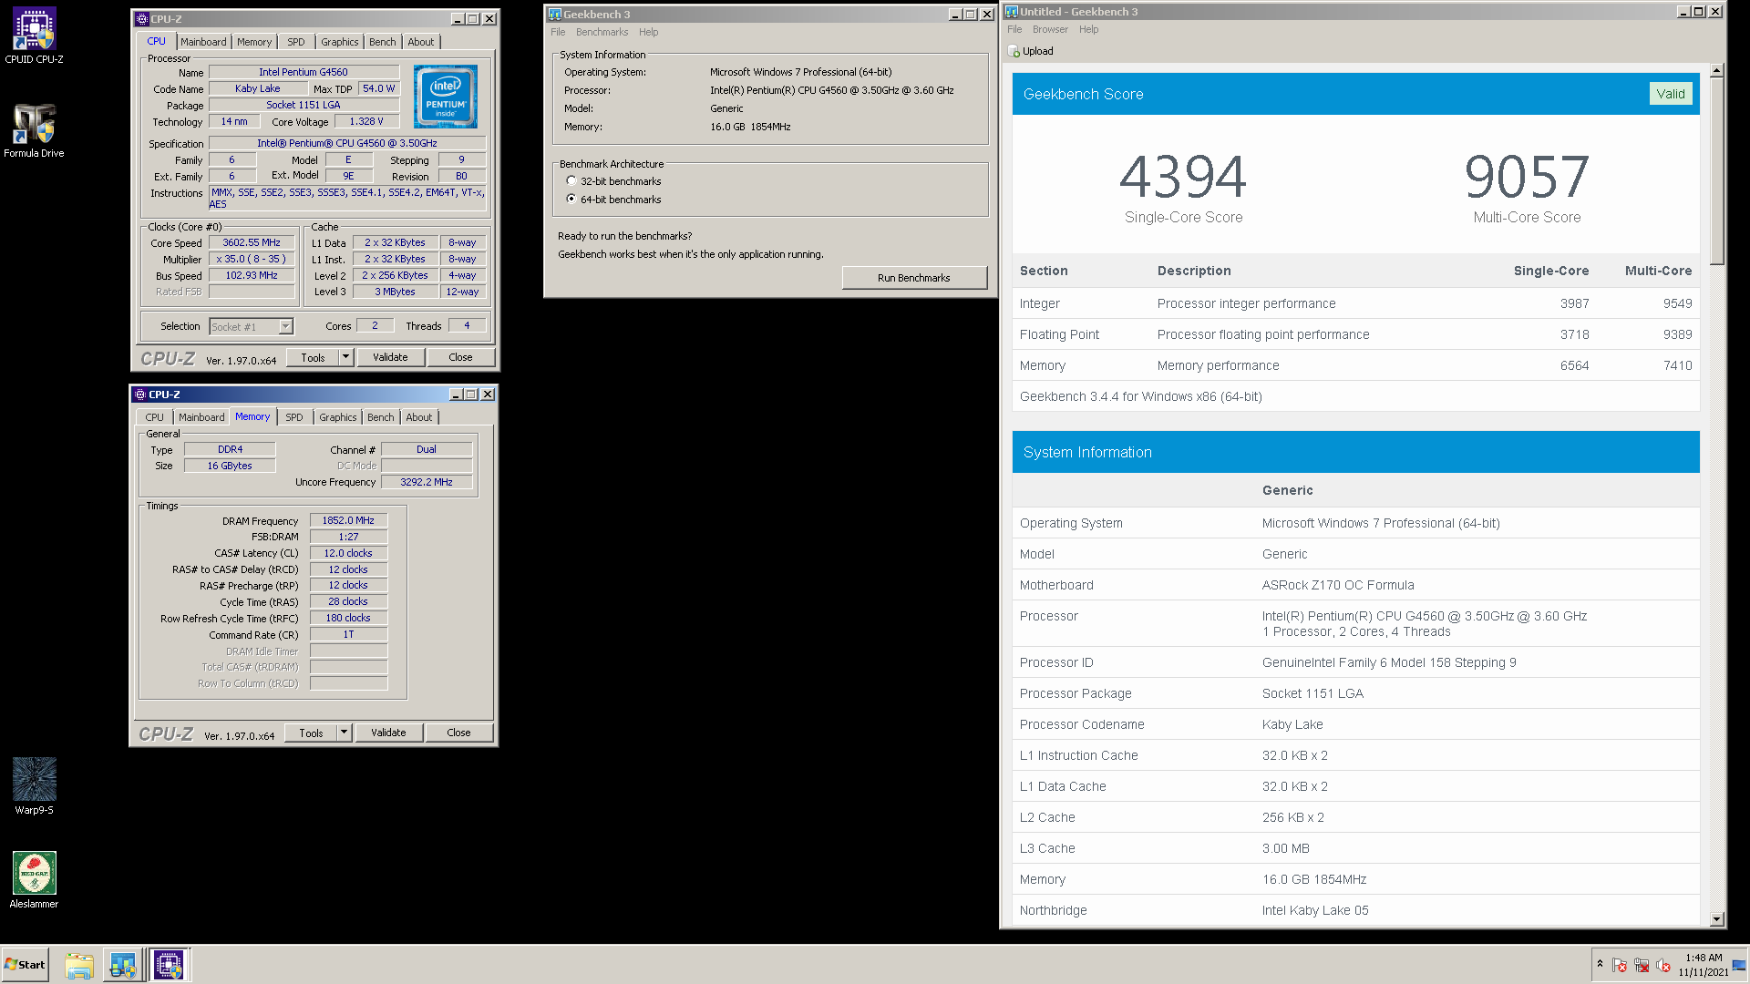Open Bench tab in top CPU-Z window
This screenshot has width=1750, height=984.
point(383,42)
